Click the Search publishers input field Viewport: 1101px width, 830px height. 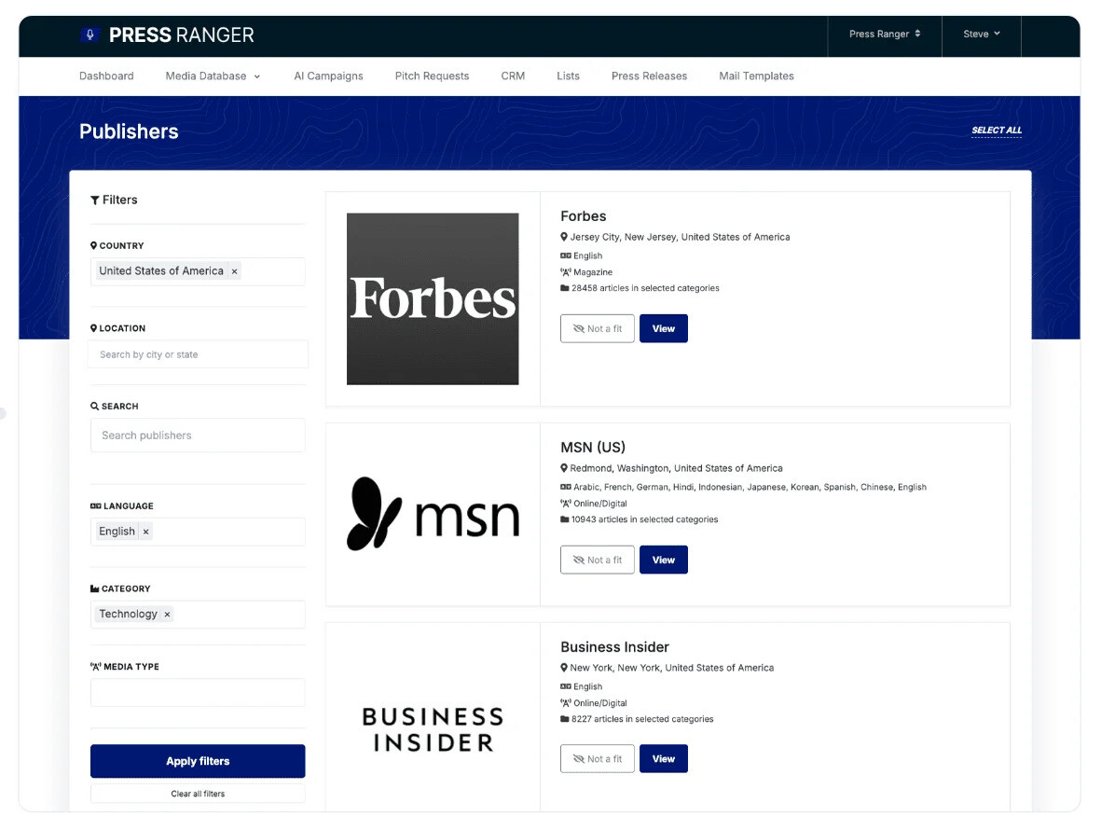(x=198, y=436)
